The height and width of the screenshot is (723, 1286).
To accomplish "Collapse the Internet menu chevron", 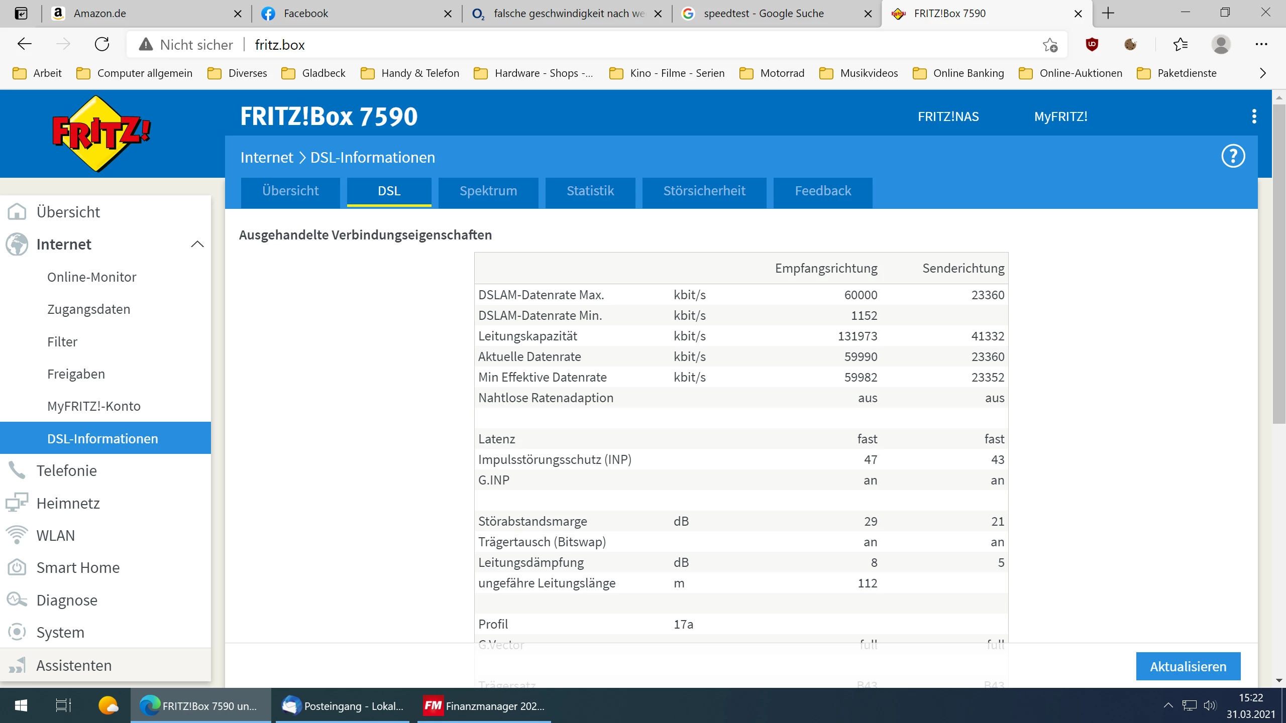I will click(197, 244).
